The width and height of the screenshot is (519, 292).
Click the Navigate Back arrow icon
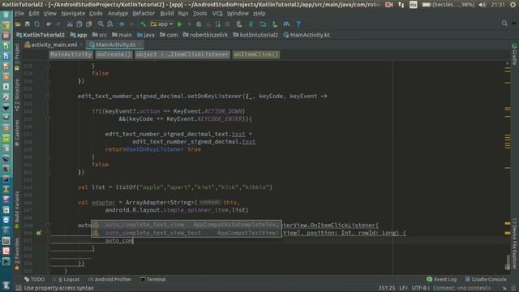[x=122, y=24]
